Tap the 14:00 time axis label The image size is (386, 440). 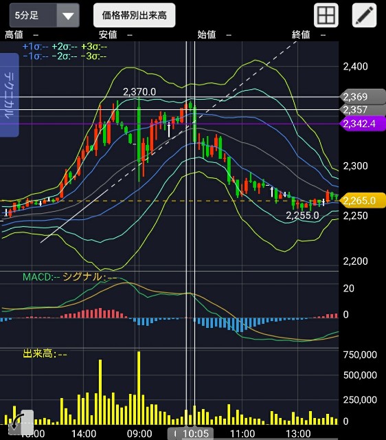point(84,434)
